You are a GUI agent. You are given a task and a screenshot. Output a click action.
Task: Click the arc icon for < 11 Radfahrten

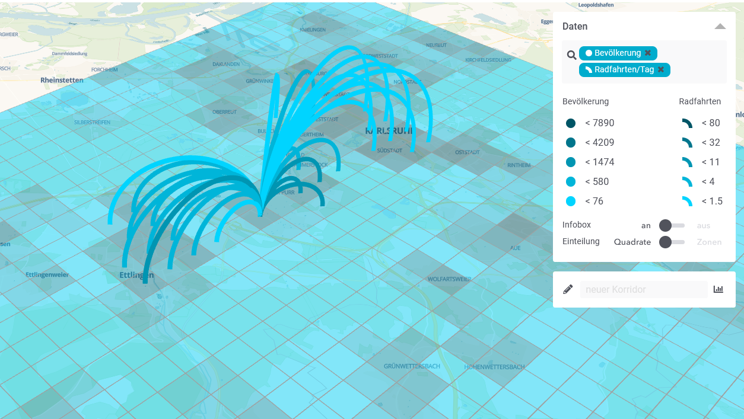[x=687, y=162]
